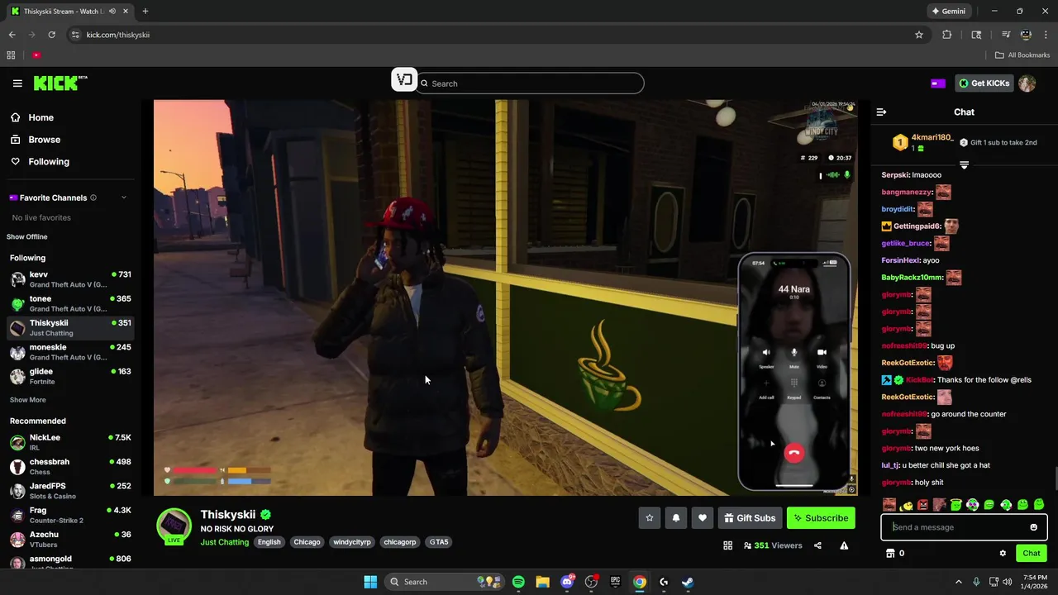Open user profile avatar menu
1058x595 pixels.
(1027, 83)
